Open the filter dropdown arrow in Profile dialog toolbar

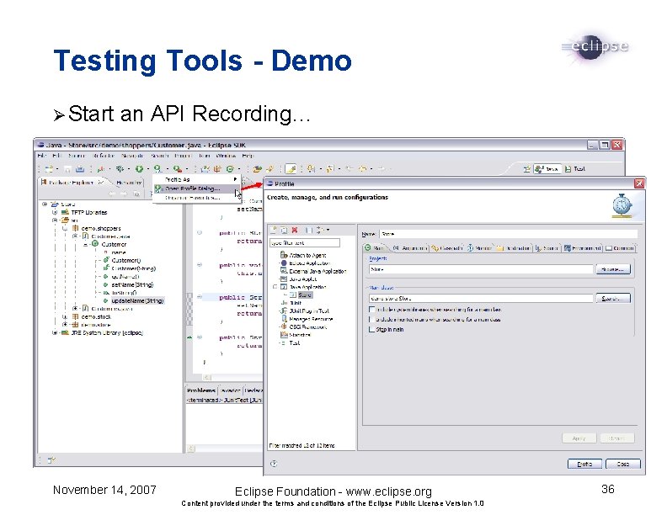(x=328, y=230)
